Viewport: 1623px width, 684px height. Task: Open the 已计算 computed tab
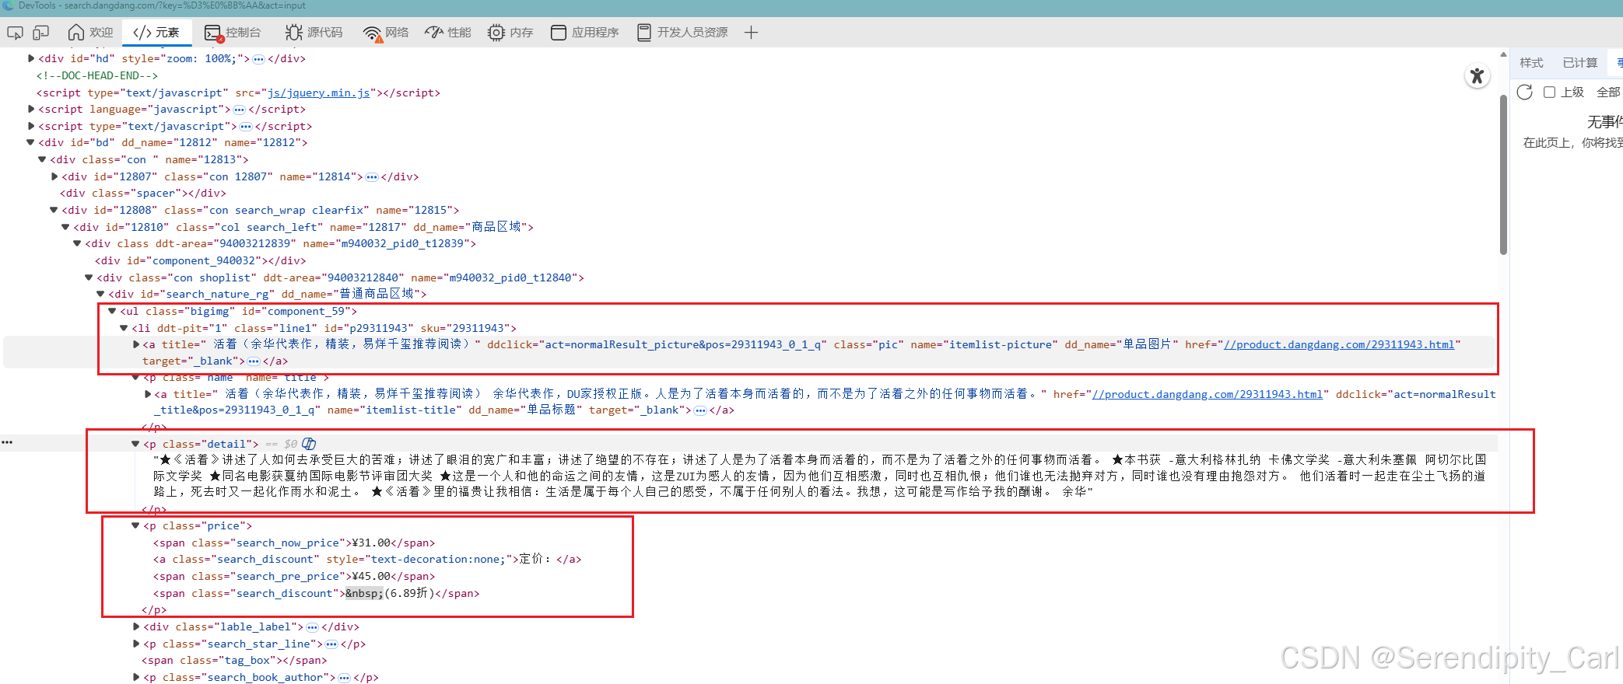pyautogui.click(x=1579, y=63)
